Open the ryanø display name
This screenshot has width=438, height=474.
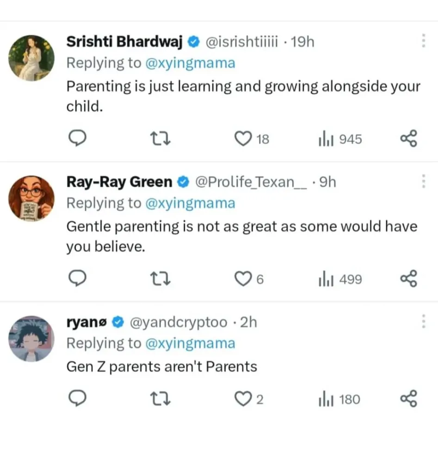(87, 322)
